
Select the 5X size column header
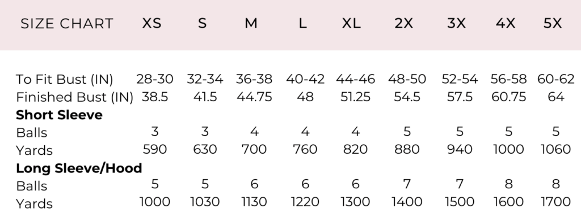coord(553,24)
